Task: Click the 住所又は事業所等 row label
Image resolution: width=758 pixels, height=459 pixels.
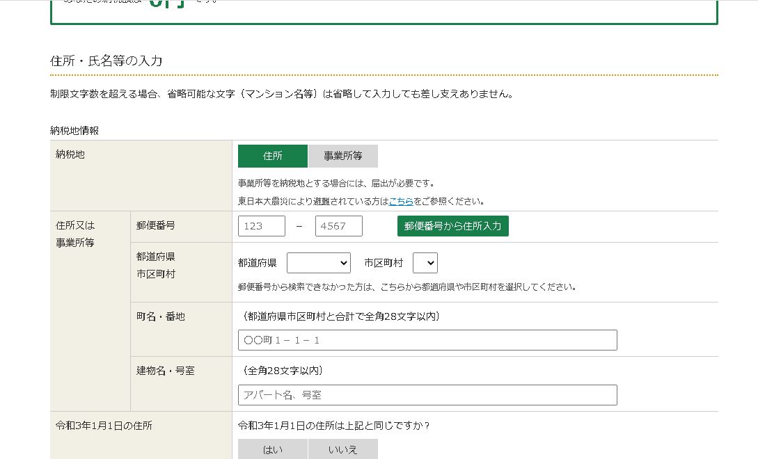Action: coord(75,234)
